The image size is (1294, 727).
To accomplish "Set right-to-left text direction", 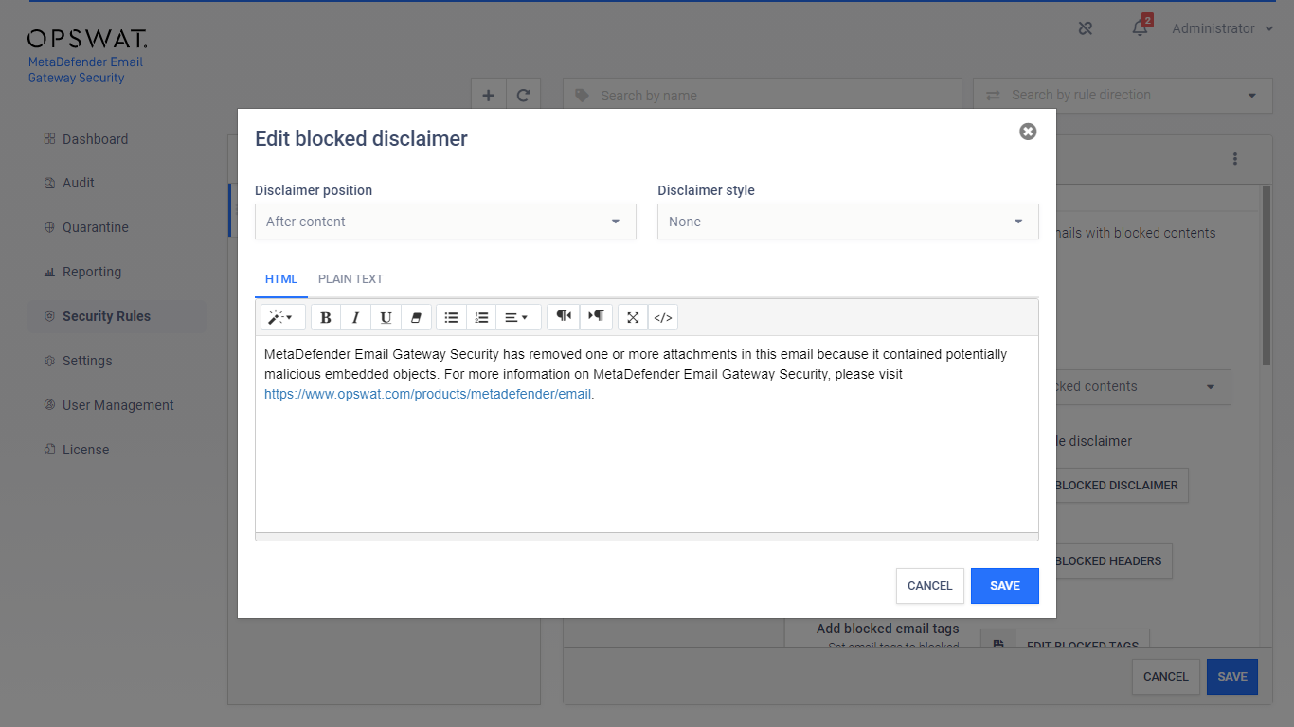I will (x=596, y=317).
